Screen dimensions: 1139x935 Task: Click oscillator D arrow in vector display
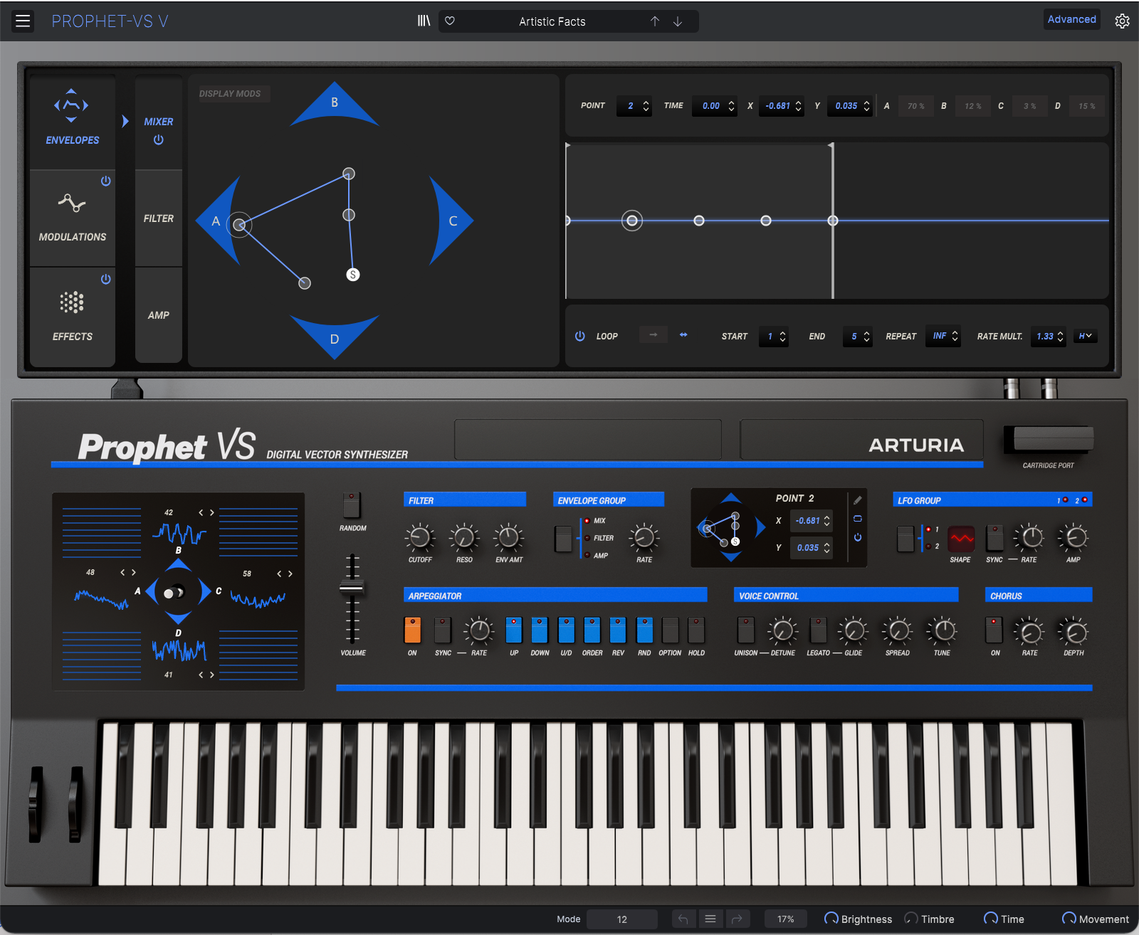pos(335,337)
